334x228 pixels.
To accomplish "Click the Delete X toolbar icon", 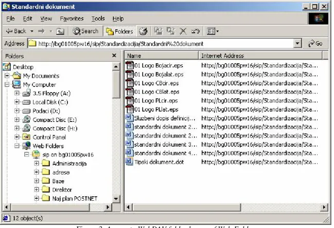I will (x=183, y=31).
